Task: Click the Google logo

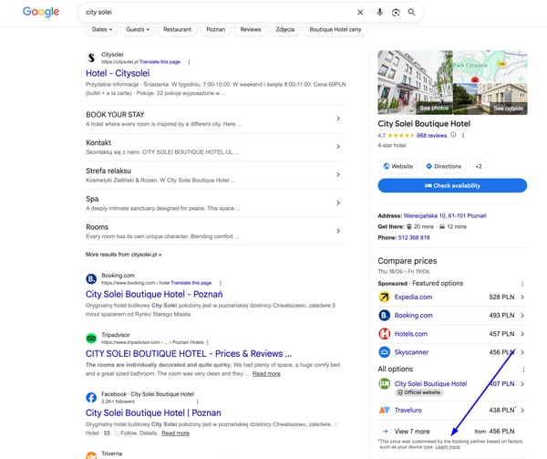Action: [41, 12]
